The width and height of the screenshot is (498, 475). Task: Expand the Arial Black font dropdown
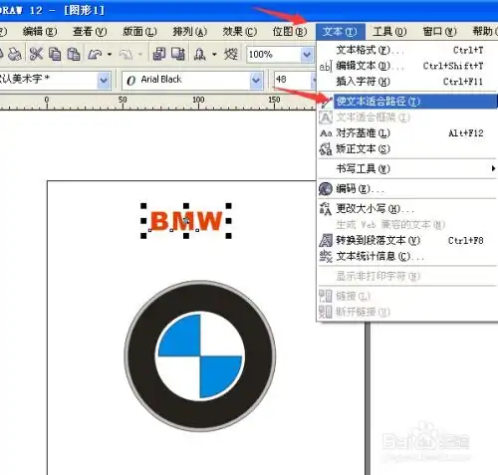coord(256,80)
